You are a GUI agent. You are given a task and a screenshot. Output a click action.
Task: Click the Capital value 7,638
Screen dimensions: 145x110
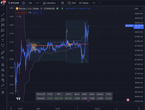(100, 98)
